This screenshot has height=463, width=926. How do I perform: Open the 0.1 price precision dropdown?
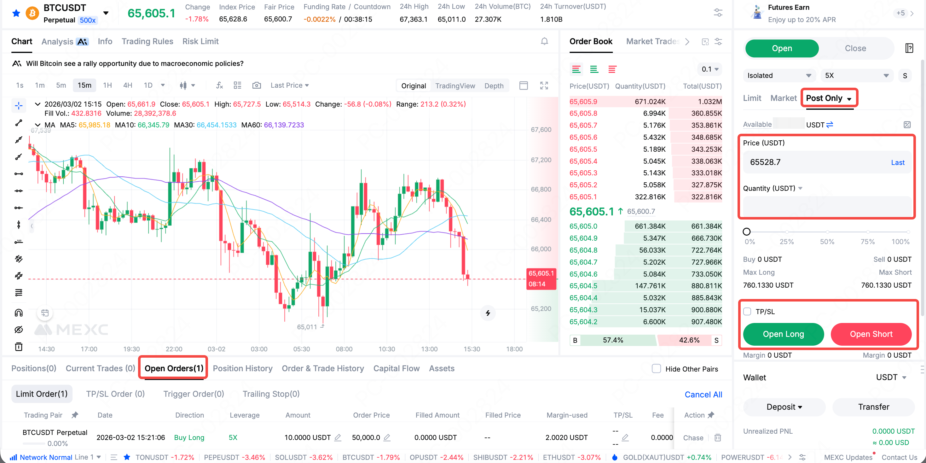tap(710, 69)
